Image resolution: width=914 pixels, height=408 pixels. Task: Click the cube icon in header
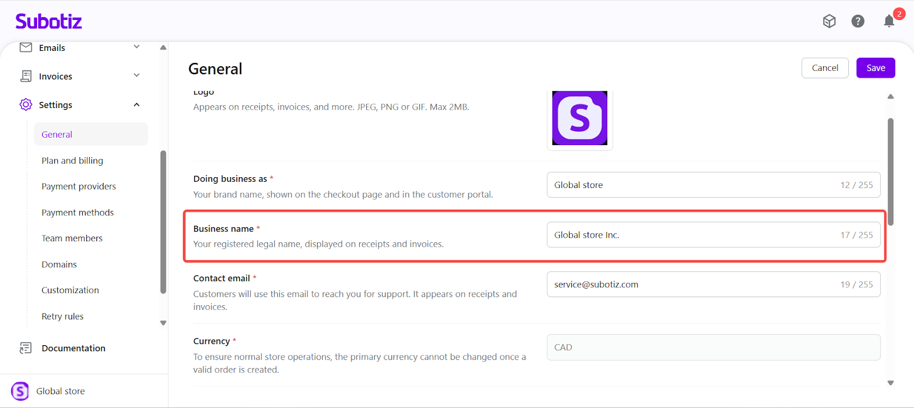829,21
